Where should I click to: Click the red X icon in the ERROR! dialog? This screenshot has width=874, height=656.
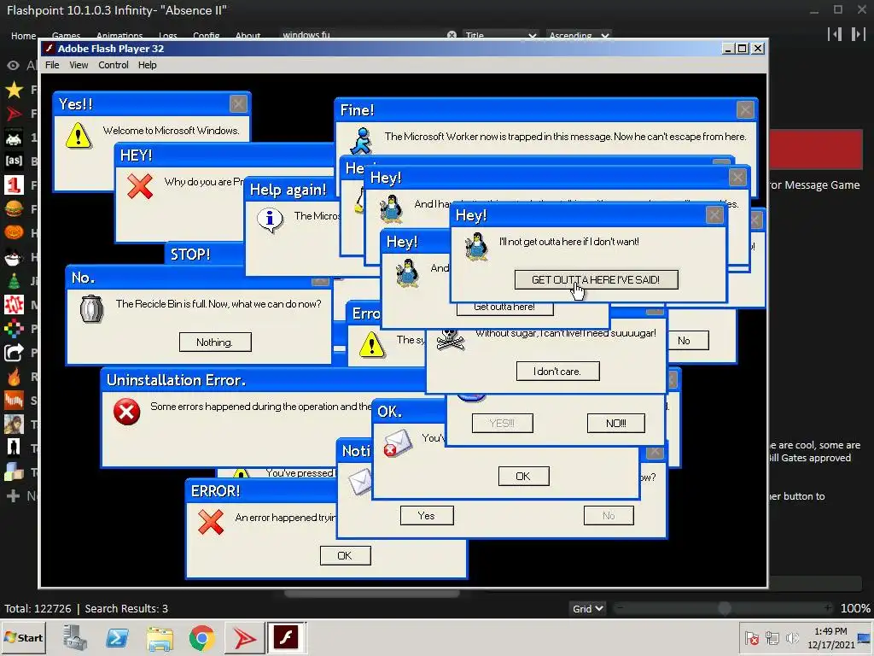tap(211, 522)
